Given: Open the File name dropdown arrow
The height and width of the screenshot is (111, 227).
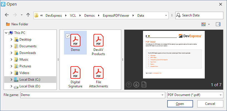Looking at the screenshot, I should tap(162, 95).
